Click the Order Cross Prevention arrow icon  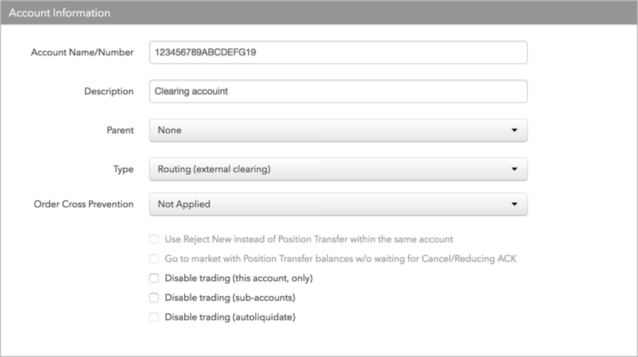[514, 204]
